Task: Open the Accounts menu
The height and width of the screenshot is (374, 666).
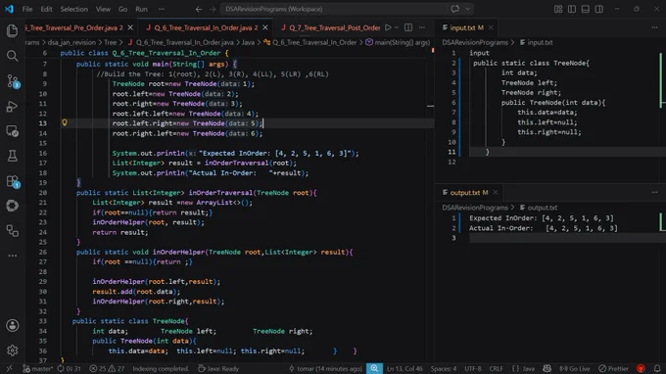Action: [x=13, y=326]
